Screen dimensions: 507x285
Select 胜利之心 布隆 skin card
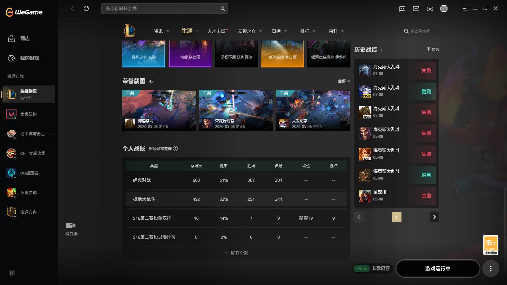(144, 54)
